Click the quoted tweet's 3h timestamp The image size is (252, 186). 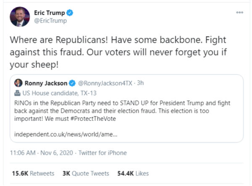(140, 83)
